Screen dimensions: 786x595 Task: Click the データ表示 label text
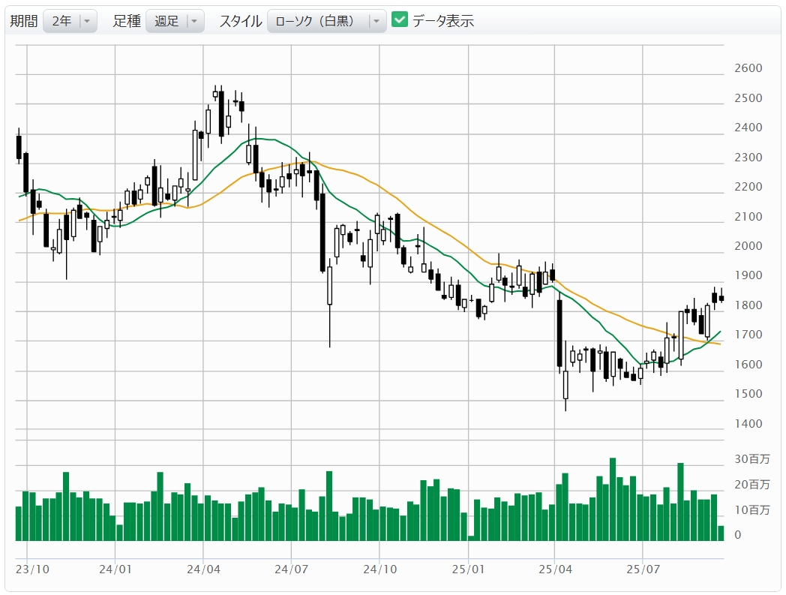(x=442, y=21)
